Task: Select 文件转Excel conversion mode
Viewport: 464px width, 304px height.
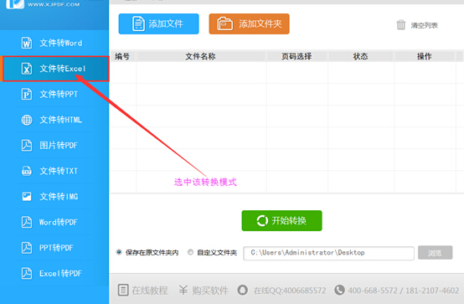Action: [x=55, y=69]
